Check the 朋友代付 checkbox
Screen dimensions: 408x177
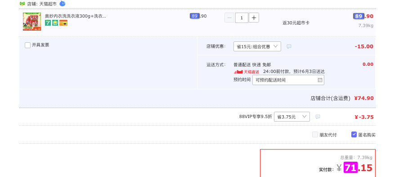315,135
